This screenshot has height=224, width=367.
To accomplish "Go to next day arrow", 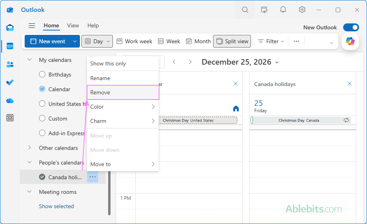I will click(x=190, y=62).
